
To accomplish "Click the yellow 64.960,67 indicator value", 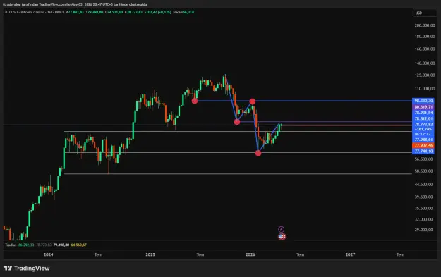I will [79, 245].
